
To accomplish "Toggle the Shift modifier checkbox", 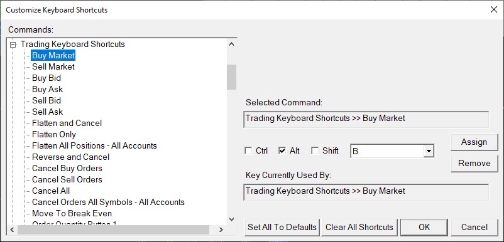I will click(x=315, y=150).
